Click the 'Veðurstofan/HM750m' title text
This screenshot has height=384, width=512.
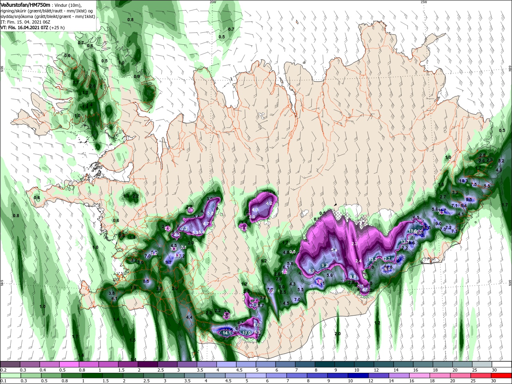click(25, 4)
